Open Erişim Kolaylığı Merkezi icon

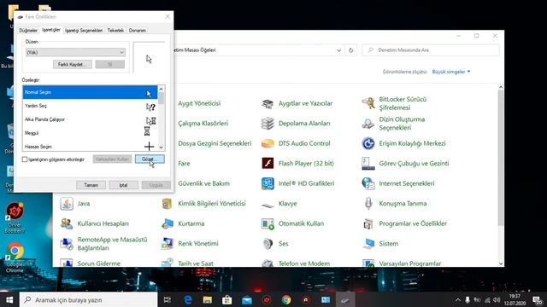(x=368, y=143)
